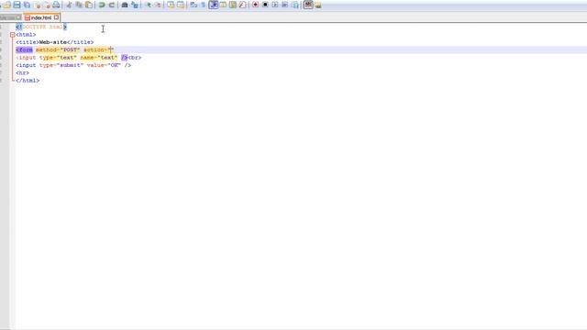Switch to the index.html tab
The image size is (587, 330).
[40, 17]
